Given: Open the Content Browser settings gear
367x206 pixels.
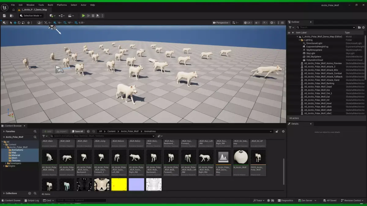Looking at the screenshot, I should [x=283, y=131].
